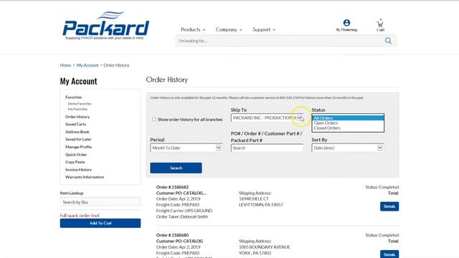Image resolution: width=459 pixels, height=258 pixels.
Task: Expand the Company menu
Action: 229,29
